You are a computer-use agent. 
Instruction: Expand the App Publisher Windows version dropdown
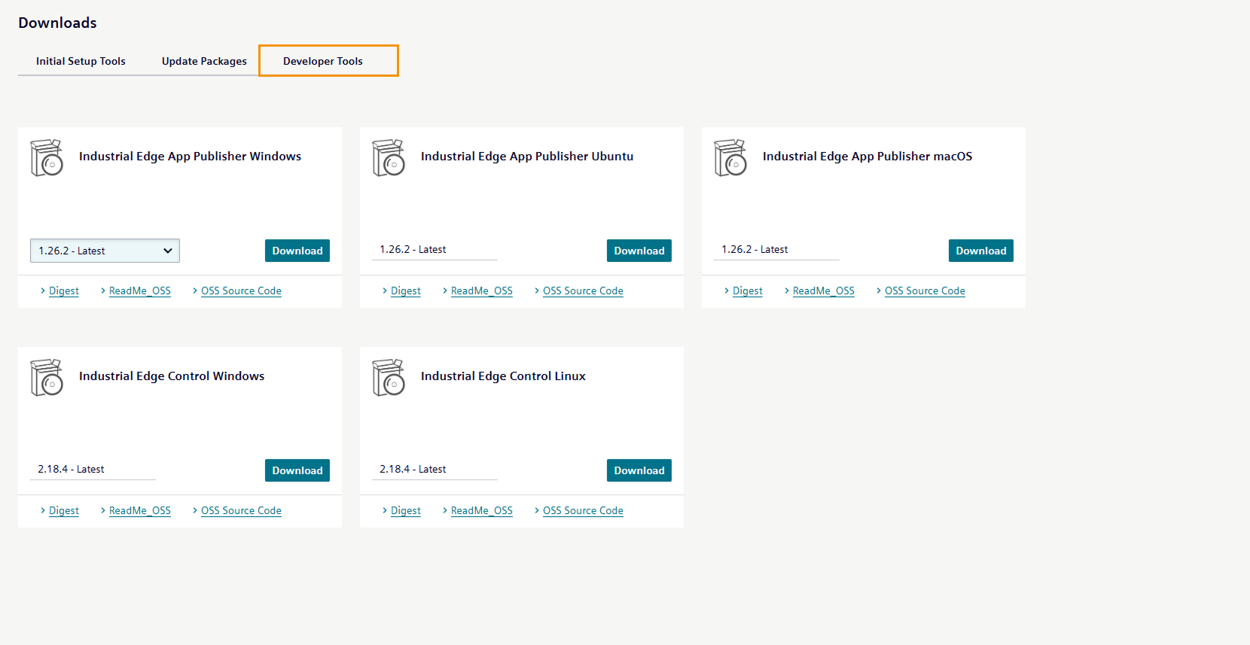[x=105, y=251]
